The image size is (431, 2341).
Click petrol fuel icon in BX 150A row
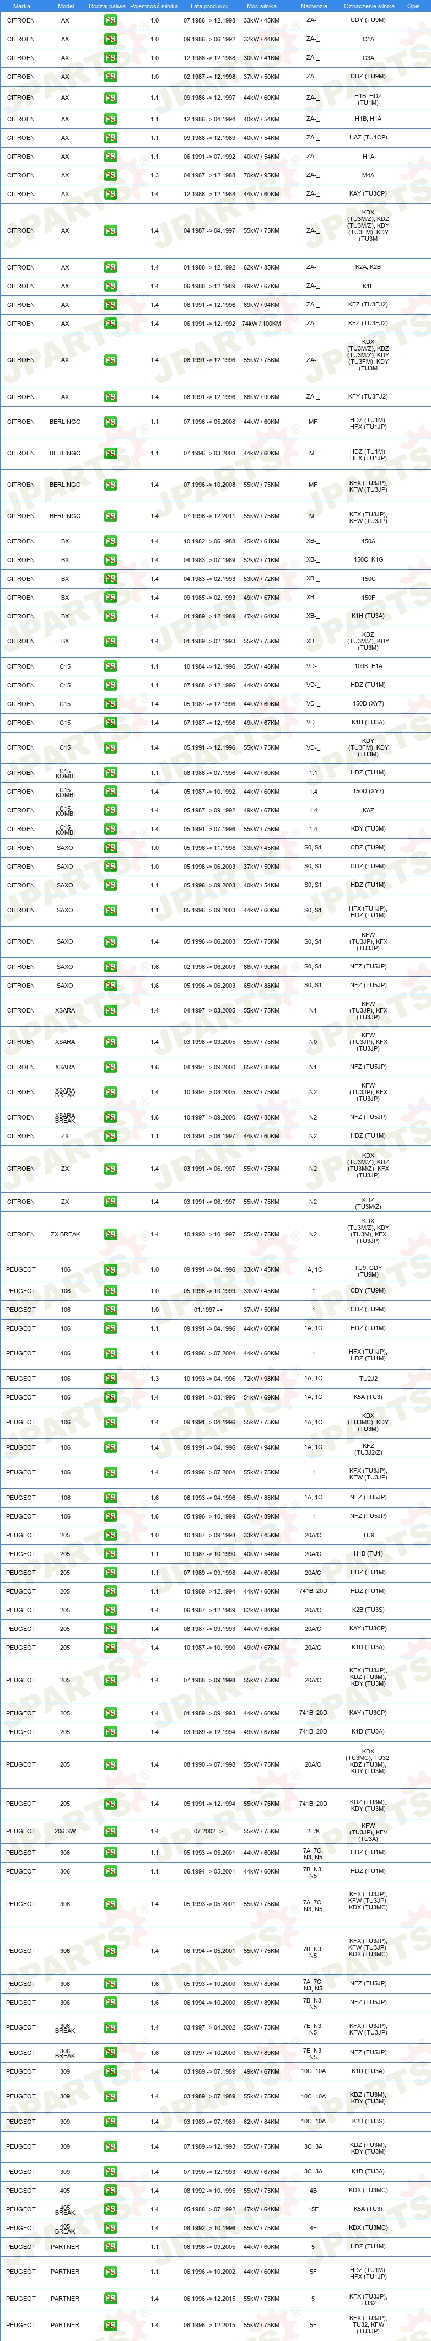coord(110,542)
